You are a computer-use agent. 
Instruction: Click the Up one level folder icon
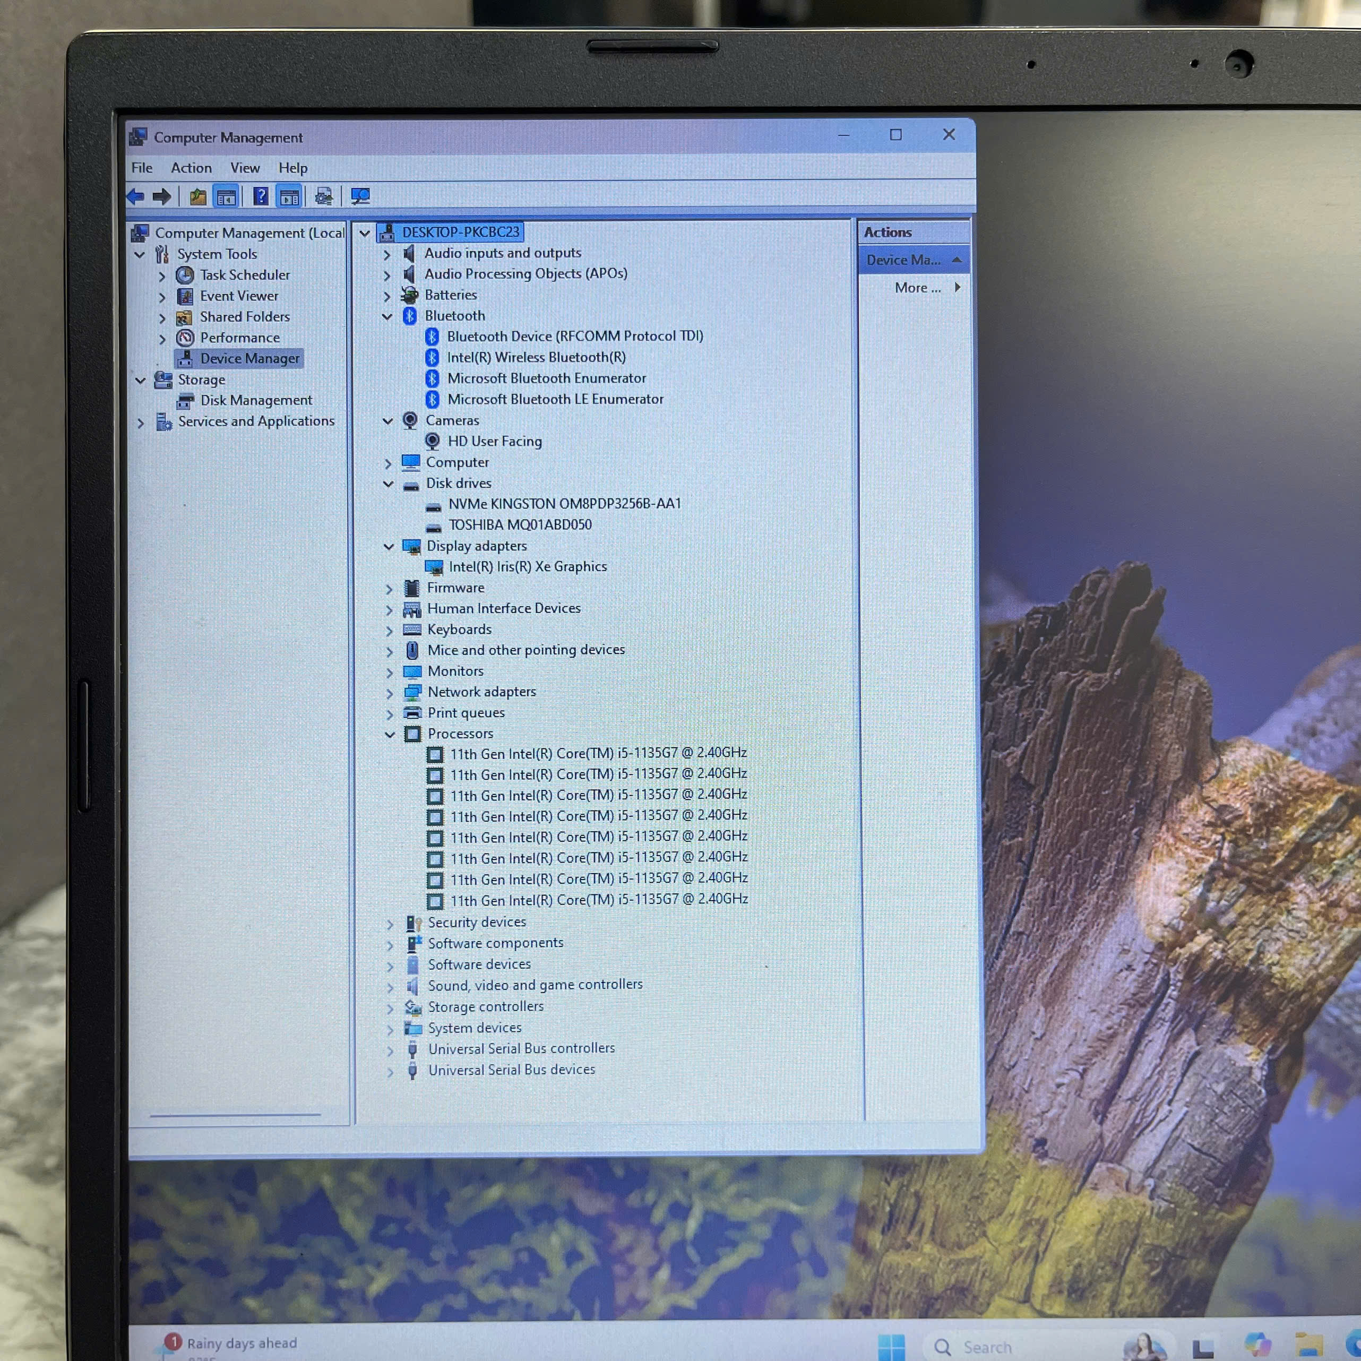pyautogui.click(x=198, y=196)
